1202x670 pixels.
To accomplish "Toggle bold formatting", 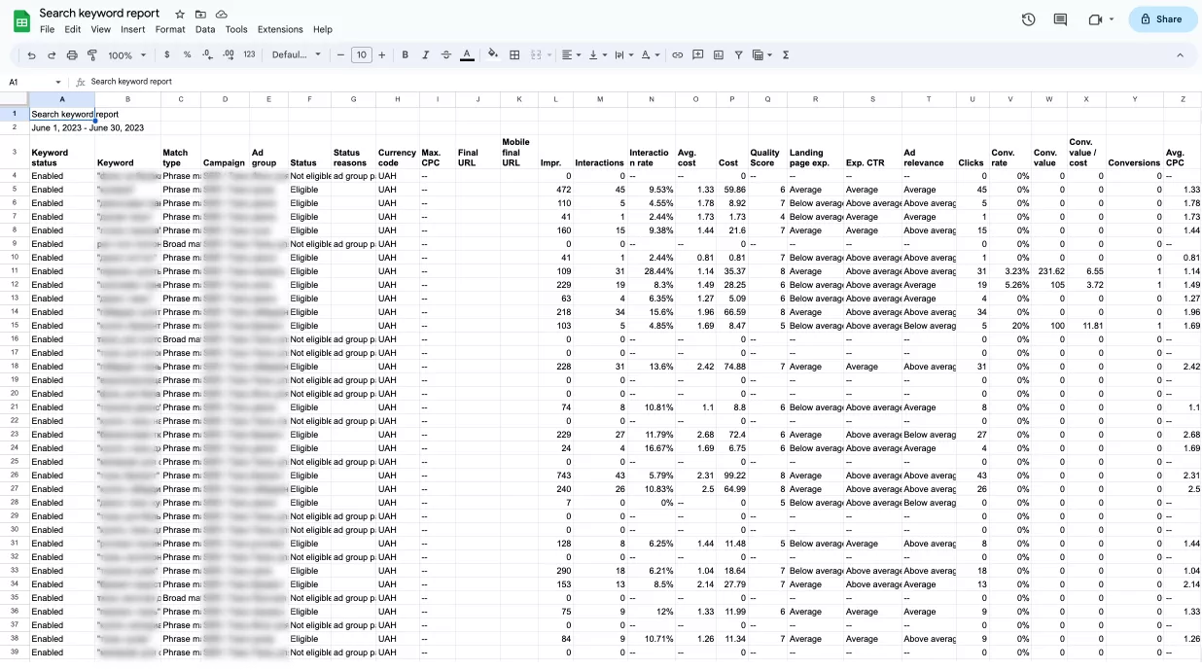I will [x=405, y=55].
